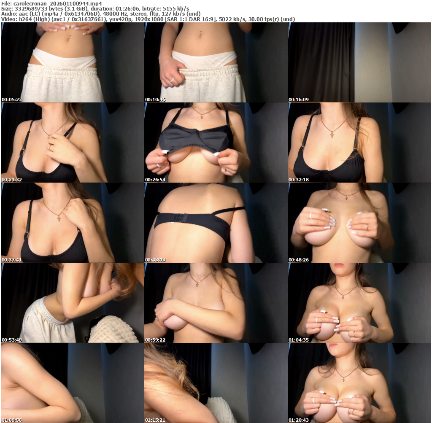This screenshot has height=423, width=432.
Task: Select the frame at 01:04:35
Action: pyautogui.click(x=359, y=302)
